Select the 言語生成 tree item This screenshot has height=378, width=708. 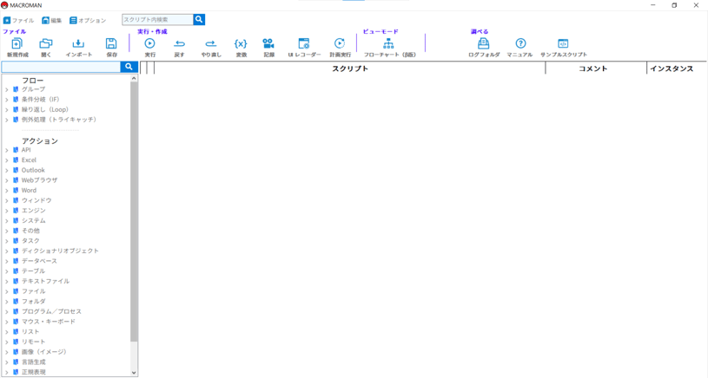[33, 362]
